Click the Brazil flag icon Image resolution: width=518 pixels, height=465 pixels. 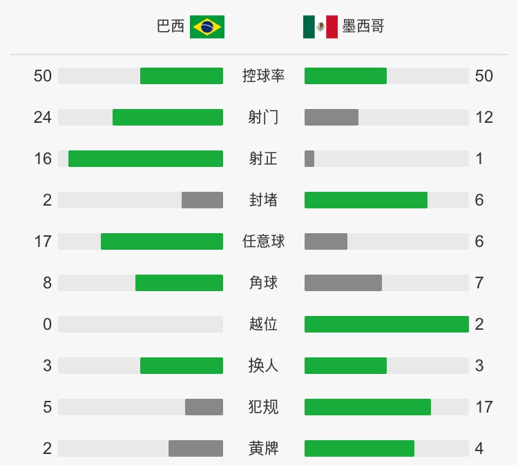(207, 27)
